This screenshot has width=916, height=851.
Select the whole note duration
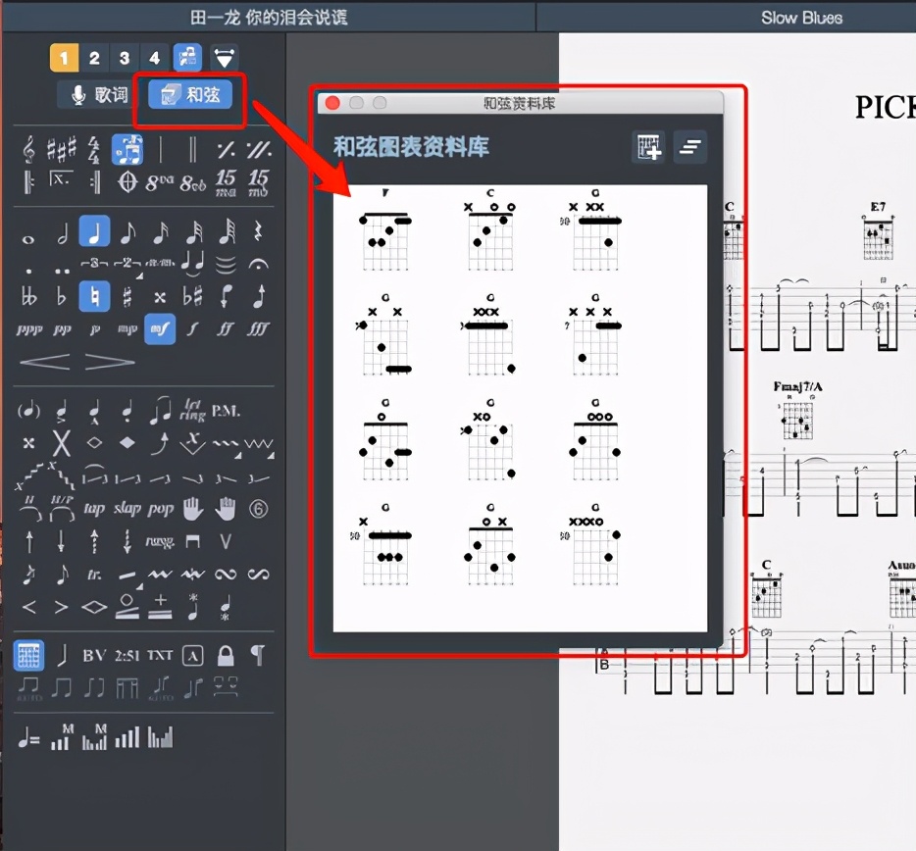28,239
